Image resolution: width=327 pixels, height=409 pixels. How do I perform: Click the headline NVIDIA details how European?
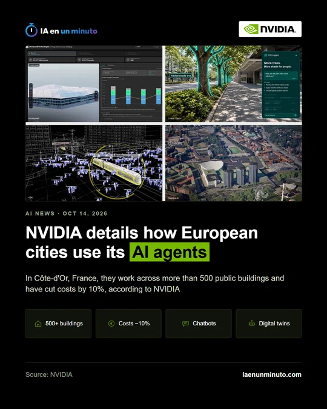[142, 233]
